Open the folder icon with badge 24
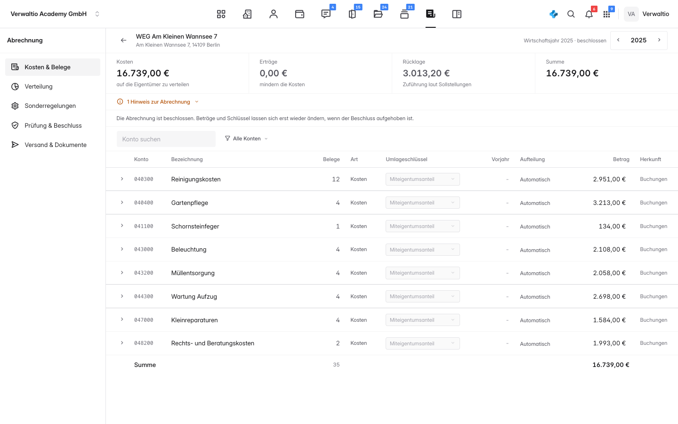This screenshot has width=678, height=424. [x=378, y=14]
